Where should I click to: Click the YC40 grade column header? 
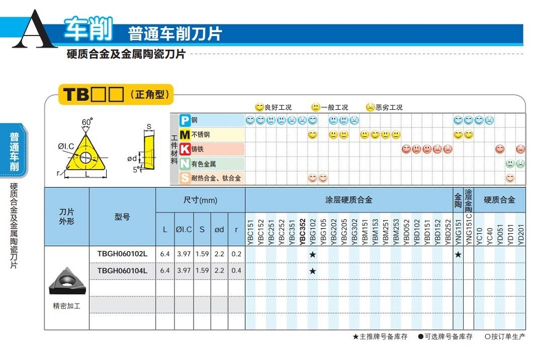pyautogui.click(x=489, y=237)
